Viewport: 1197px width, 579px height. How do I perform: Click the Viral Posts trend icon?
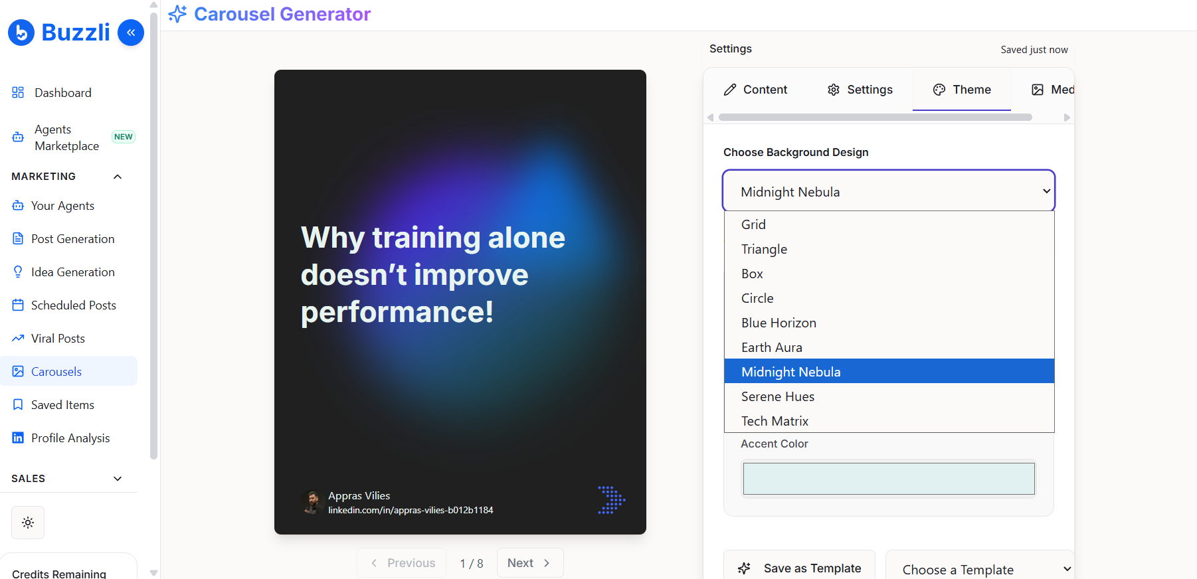pyautogui.click(x=18, y=338)
